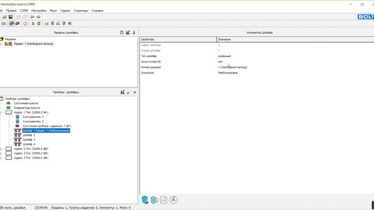Image resolution: width=374 pixels, height=210 pixels.
Task: Click checkmark icon in Приборы panel header
Action: point(129,92)
